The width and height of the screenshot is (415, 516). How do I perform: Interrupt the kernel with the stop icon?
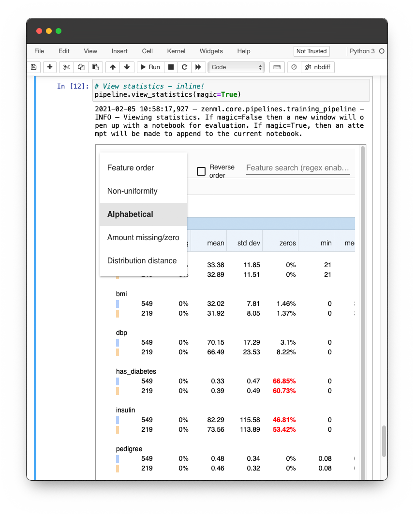[x=171, y=67]
